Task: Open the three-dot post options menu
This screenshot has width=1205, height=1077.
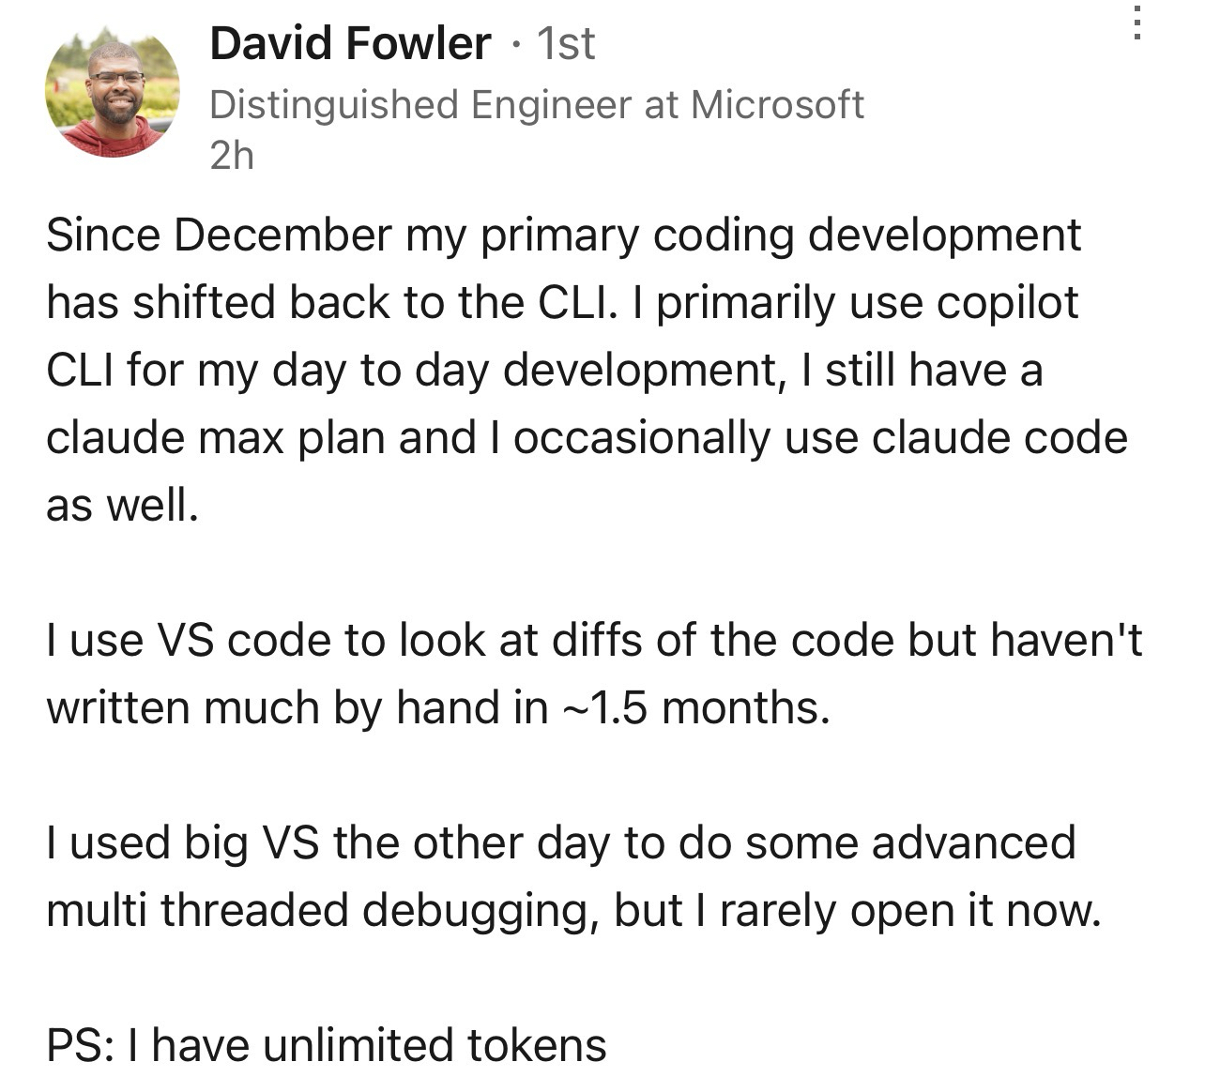Action: click(x=1136, y=23)
